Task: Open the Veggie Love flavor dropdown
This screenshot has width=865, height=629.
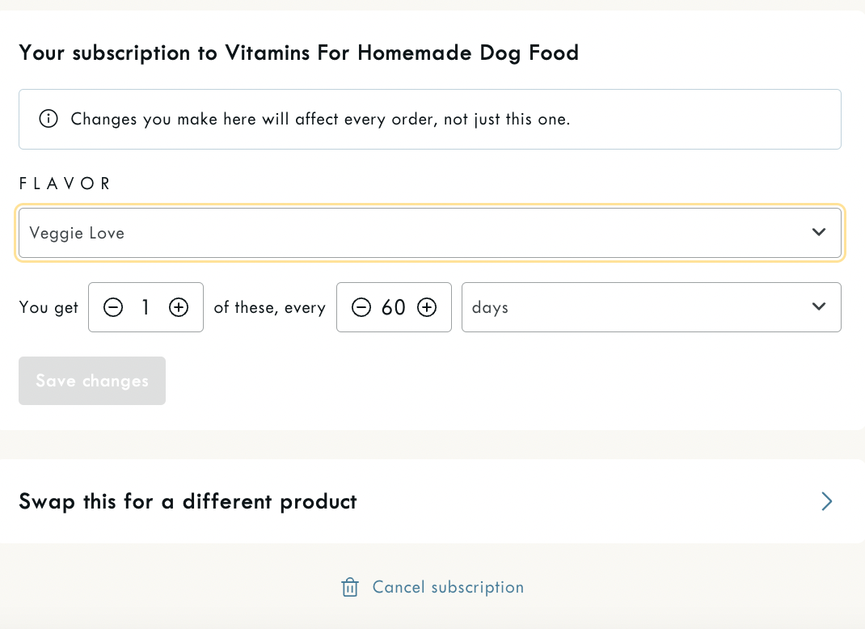Action: 404,233
